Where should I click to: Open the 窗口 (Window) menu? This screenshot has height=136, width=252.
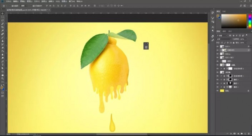click(x=71, y=1)
